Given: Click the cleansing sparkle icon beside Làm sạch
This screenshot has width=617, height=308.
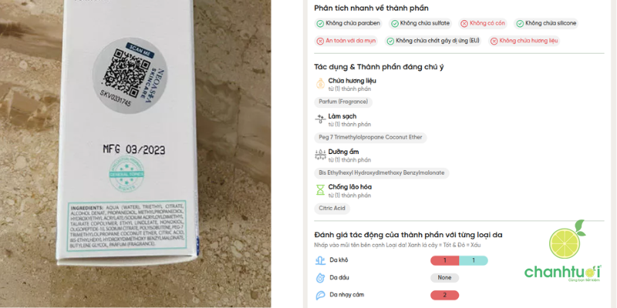Looking at the screenshot, I should click(x=320, y=119).
